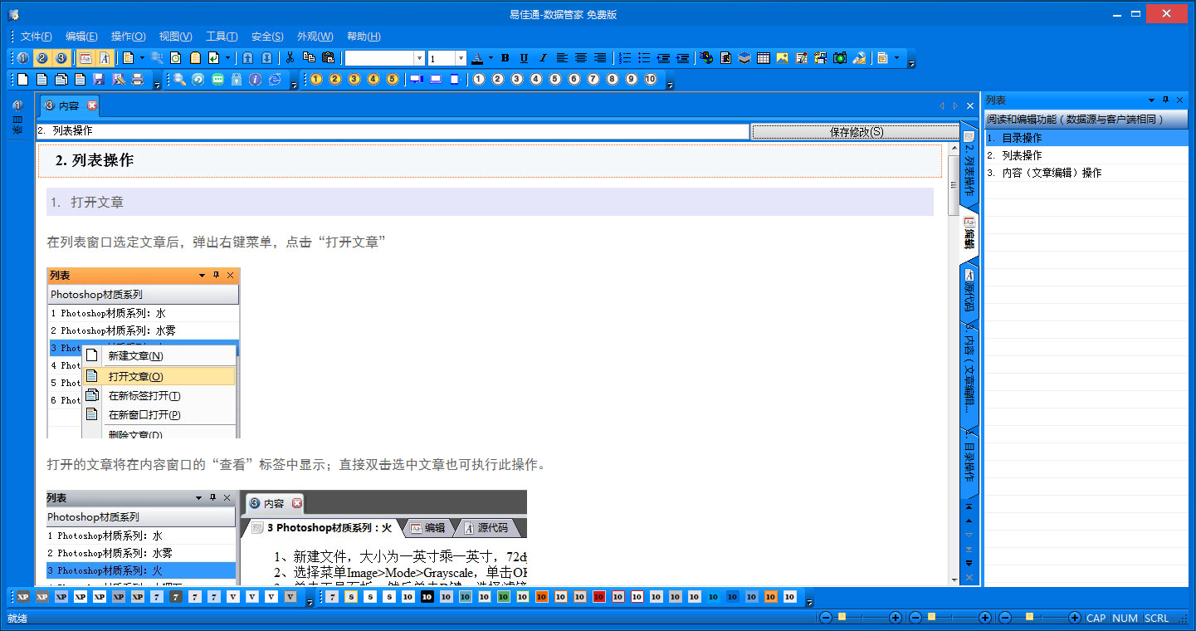Viewport: 1196px width, 631px height.
Task: Open the 编辑(E) menu
Action: click(81, 37)
